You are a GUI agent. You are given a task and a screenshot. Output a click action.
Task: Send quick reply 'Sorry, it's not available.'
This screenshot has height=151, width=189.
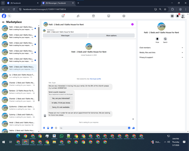61,107
